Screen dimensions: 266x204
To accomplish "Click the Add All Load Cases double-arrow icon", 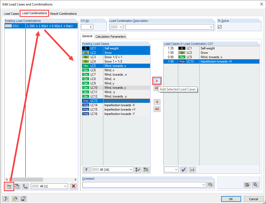I will coord(157,88).
